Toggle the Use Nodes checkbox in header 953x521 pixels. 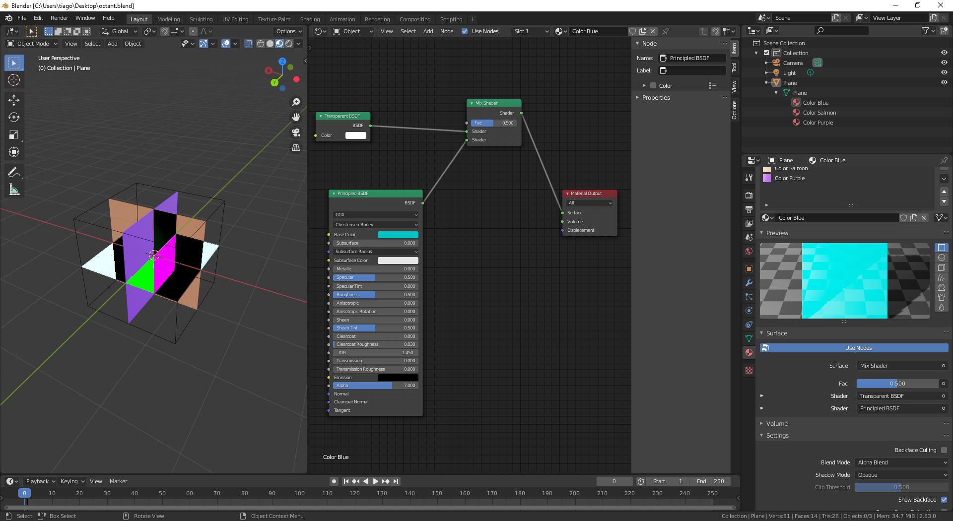click(465, 31)
